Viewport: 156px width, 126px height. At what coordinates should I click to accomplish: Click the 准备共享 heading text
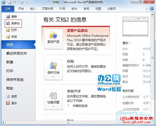(x=74, y=91)
